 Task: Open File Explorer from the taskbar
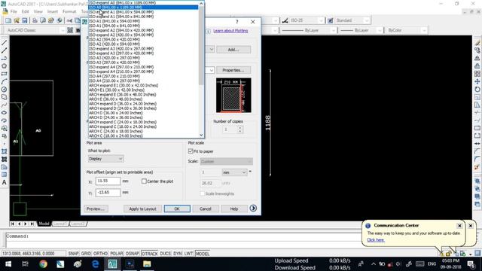[x=147, y=264]
